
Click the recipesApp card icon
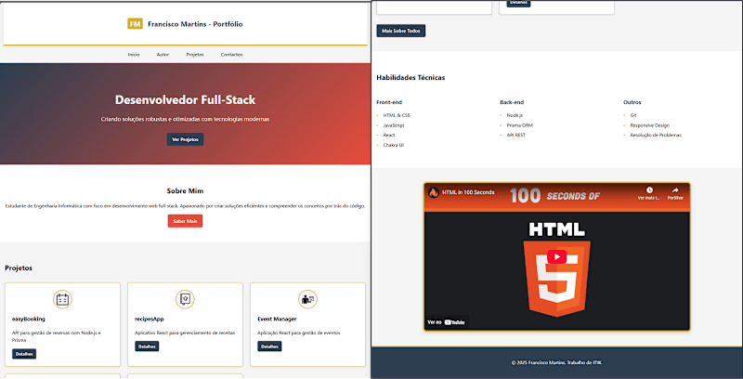point(185,299)
